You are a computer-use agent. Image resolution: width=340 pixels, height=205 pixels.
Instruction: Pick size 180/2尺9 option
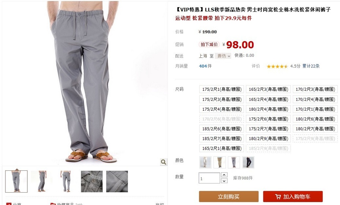pyautogui.click(x=268, y=138)
